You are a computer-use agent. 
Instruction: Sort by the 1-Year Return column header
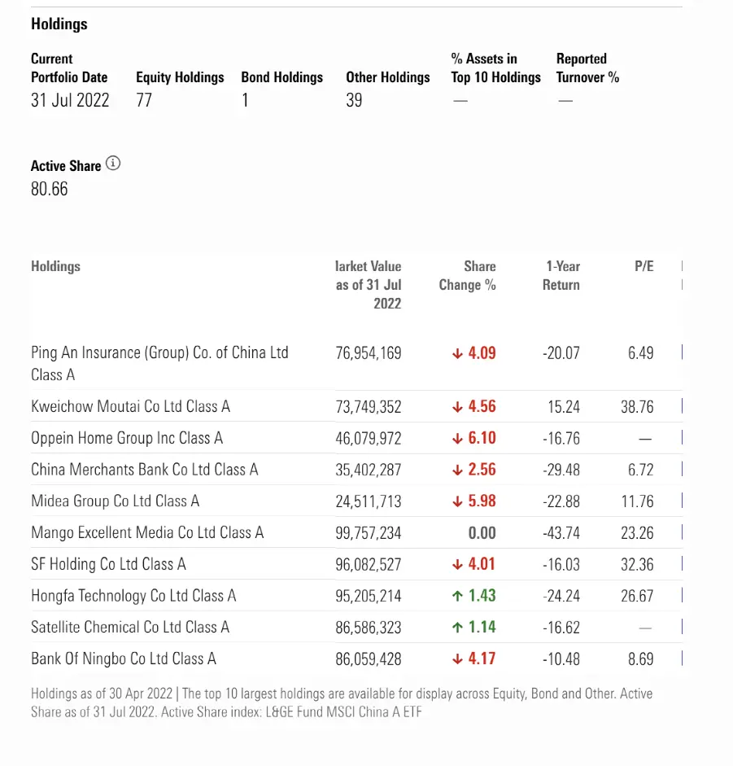[x=561, y=275]
